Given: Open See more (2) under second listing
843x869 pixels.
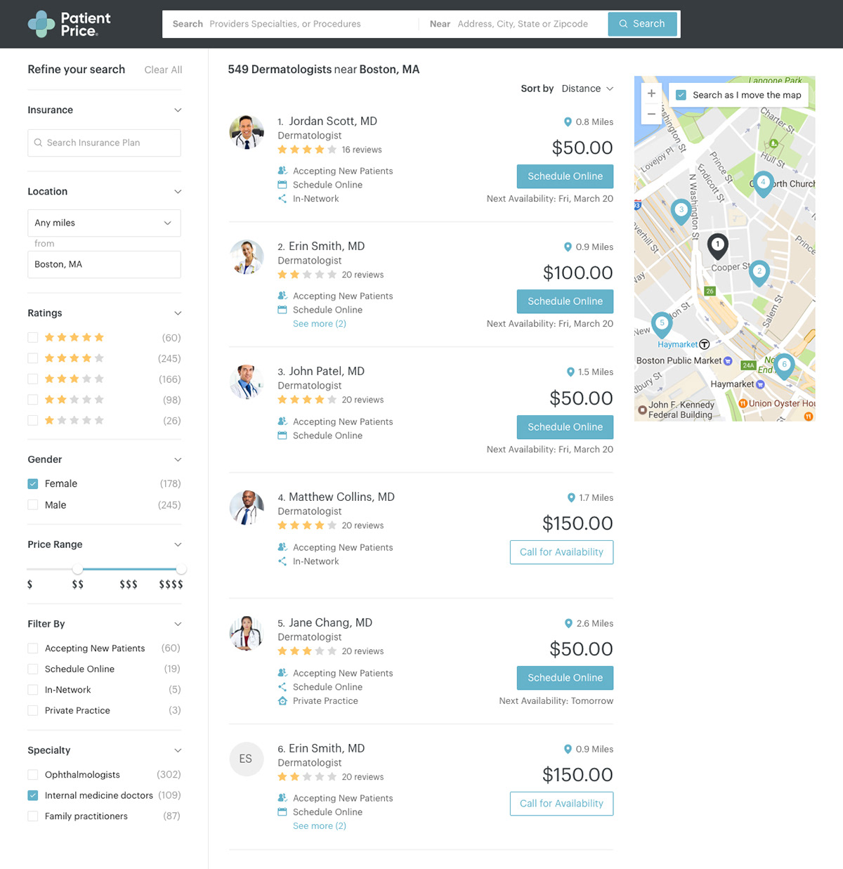Looking at the screenshot, I should (x=320, y=324).
